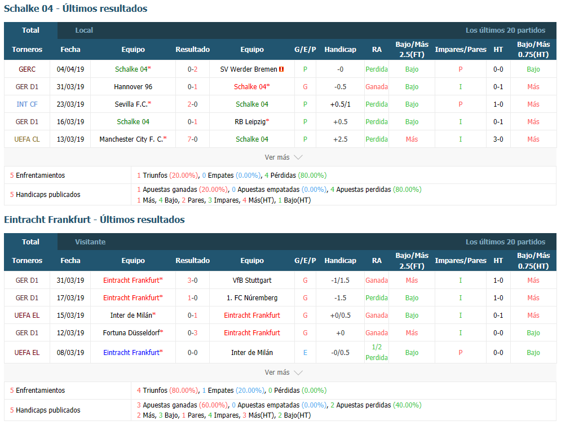Open Hannover 96 team link
Screen dimensions: 561x425
point(133,87)
